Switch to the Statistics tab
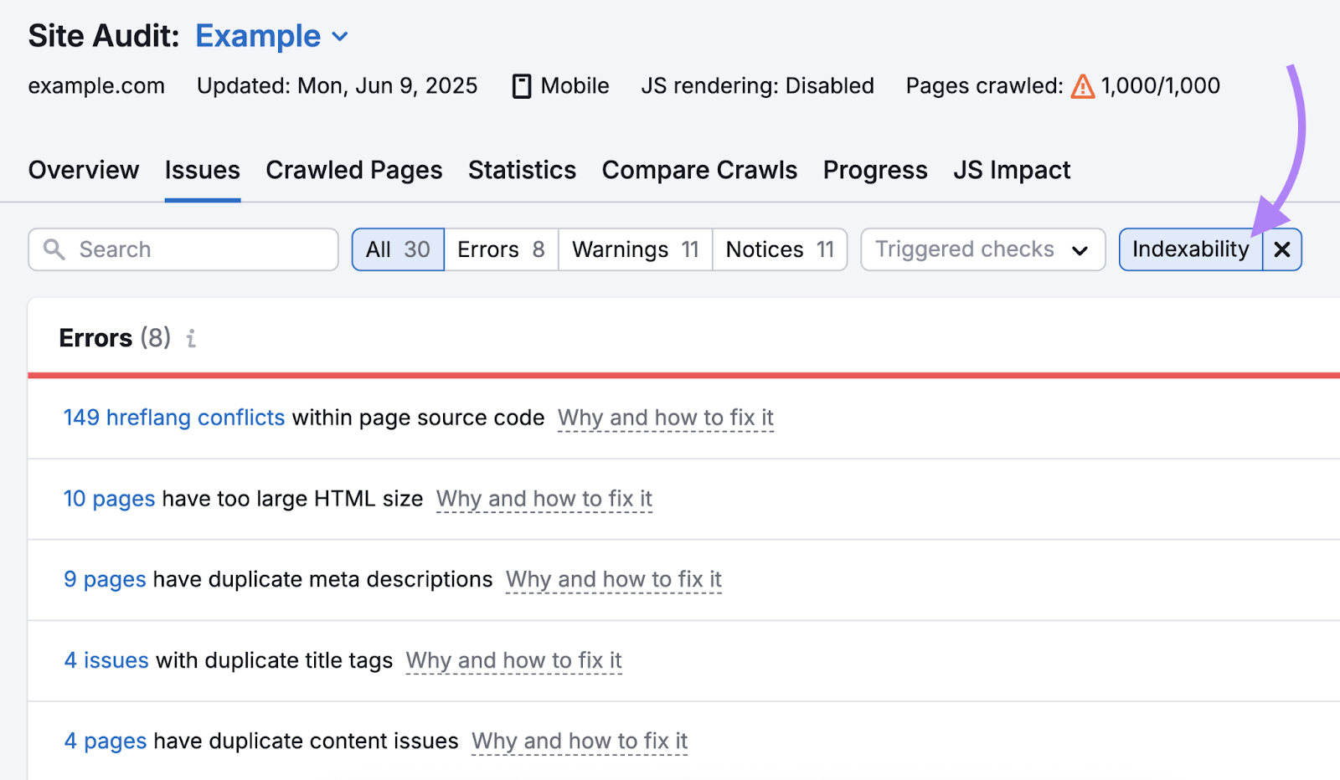Screen dimensions: 1340x780 coord(522,170)
